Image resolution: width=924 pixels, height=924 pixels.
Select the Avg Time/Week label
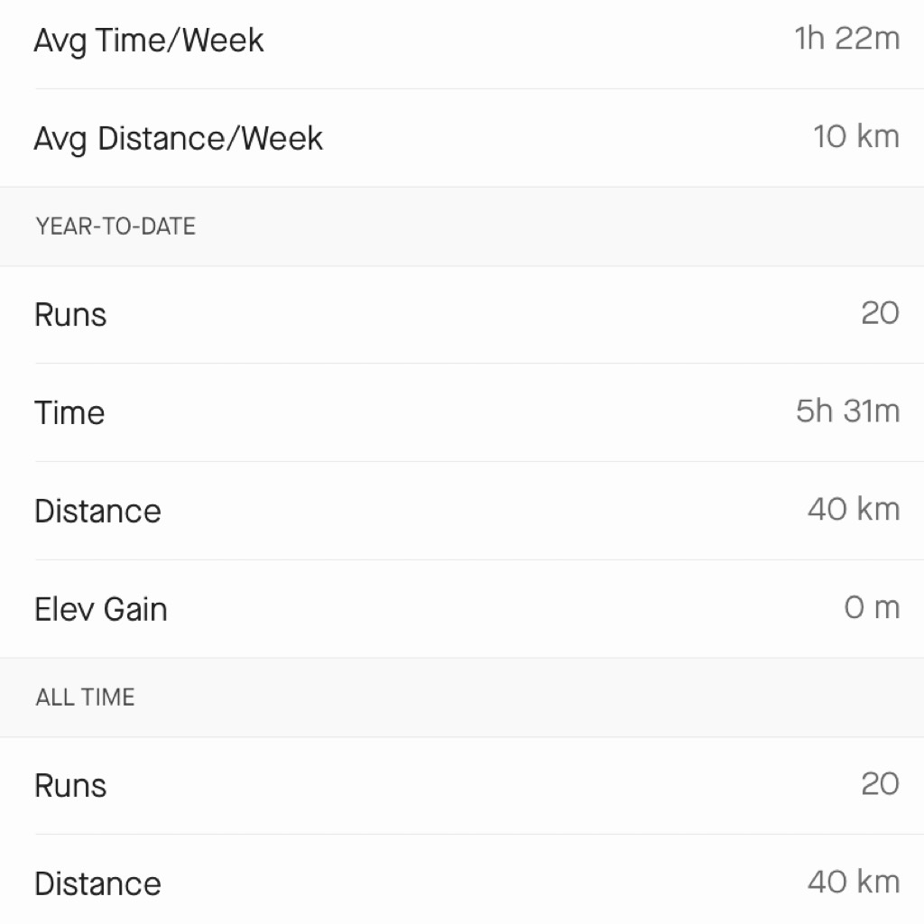(149, 42)
